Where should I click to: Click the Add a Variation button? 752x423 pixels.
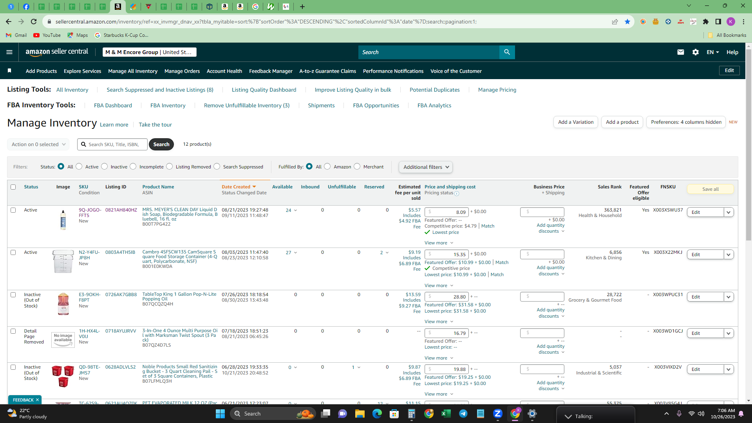(576, 122)
